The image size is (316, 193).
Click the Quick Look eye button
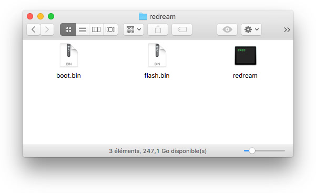click(227, 29)
